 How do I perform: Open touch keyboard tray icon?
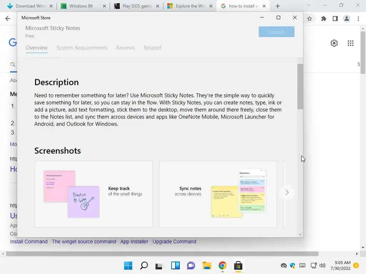[x=302, y=265]
